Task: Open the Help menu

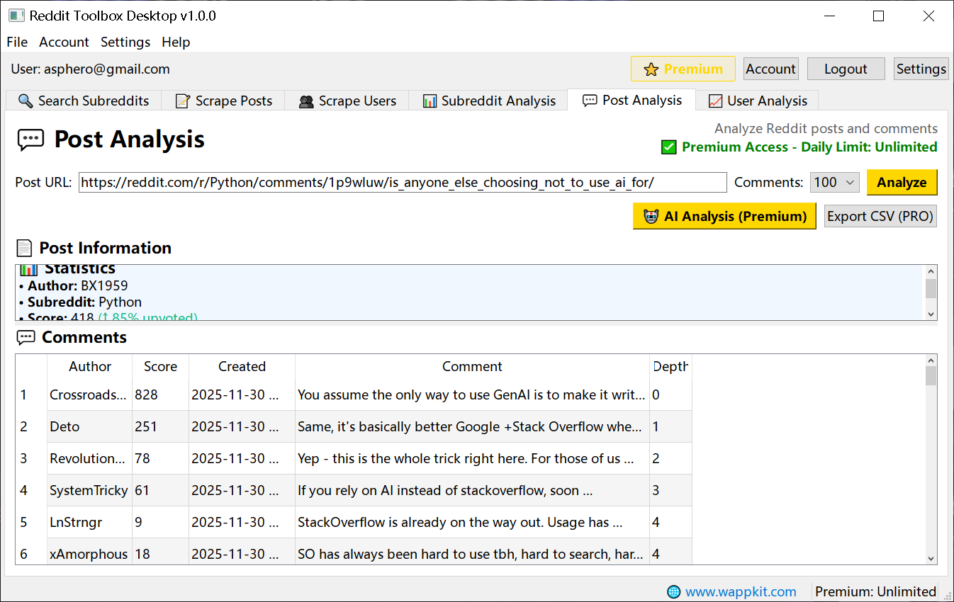Action: click(x=176, y=42)
